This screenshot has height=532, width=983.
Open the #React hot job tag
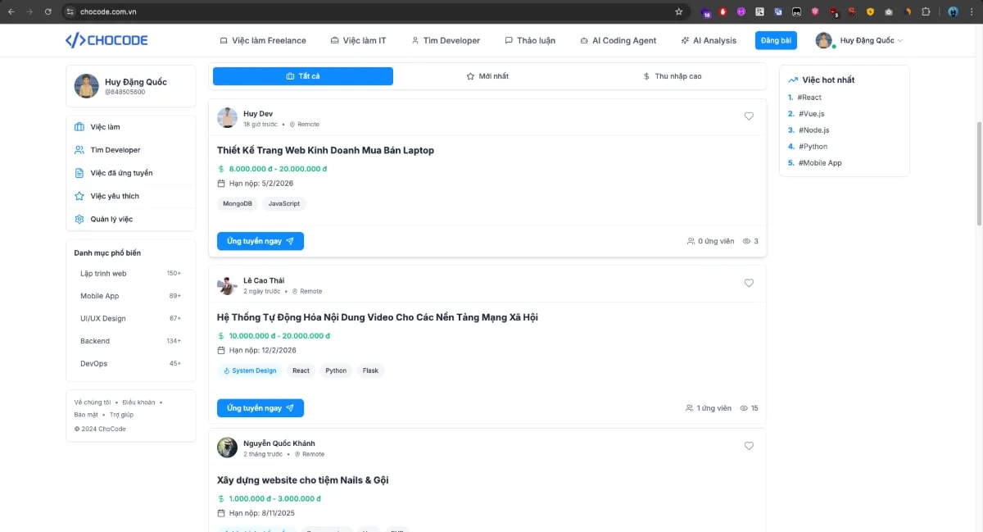(809, 98)
